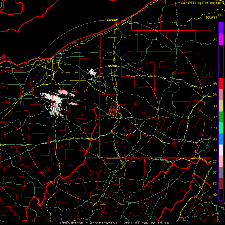Viewport: 225px width, 225px height.
Task: Click the WS blue legend swatch
Action: [x=221, y=139]
